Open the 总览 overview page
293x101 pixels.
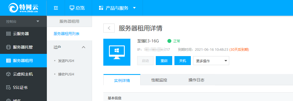(x=77, y=8)
